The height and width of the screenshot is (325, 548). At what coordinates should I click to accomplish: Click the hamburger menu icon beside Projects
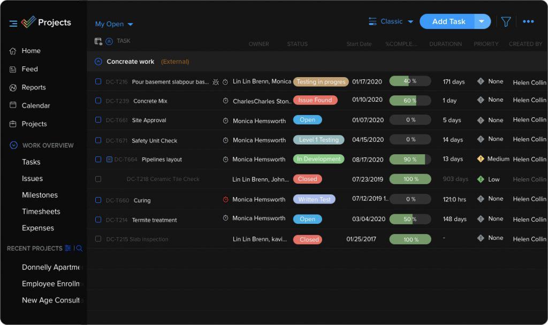[x=13, y=23]
